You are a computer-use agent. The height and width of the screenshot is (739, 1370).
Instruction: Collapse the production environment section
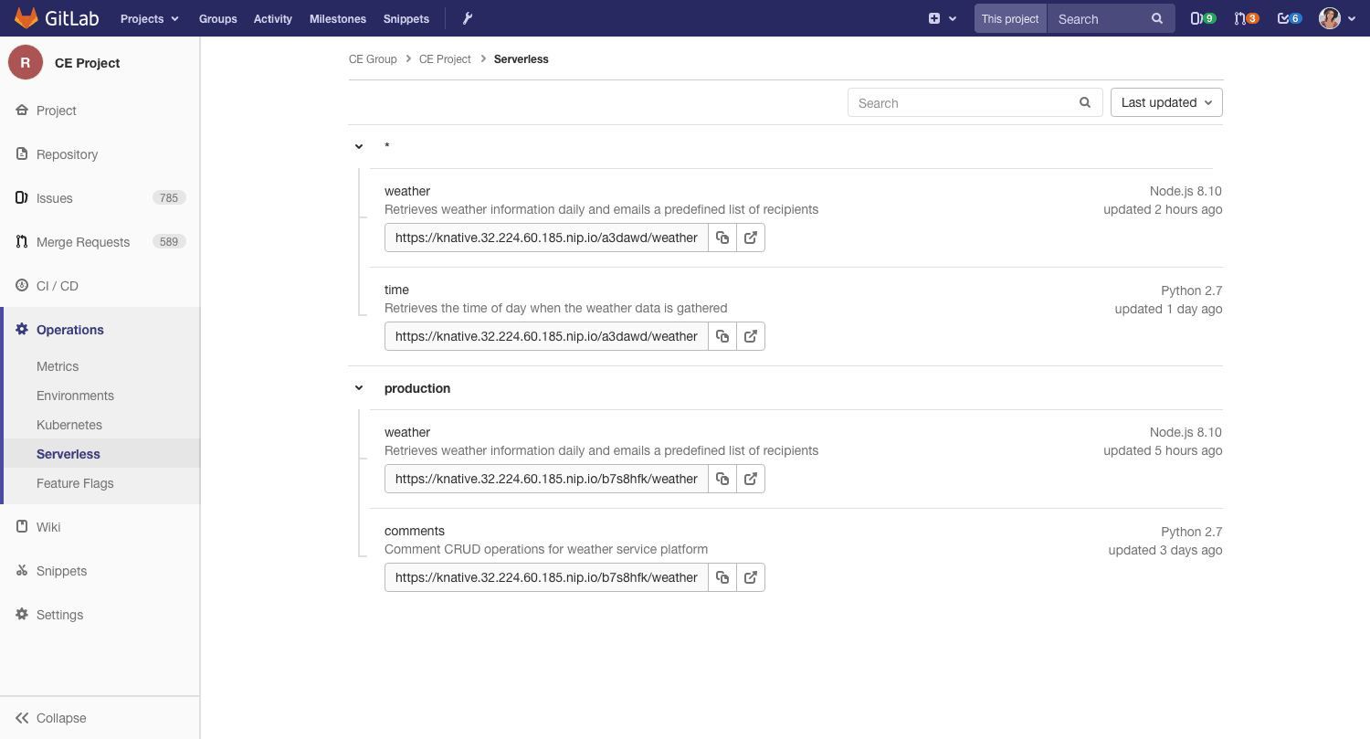pos(358,387)
